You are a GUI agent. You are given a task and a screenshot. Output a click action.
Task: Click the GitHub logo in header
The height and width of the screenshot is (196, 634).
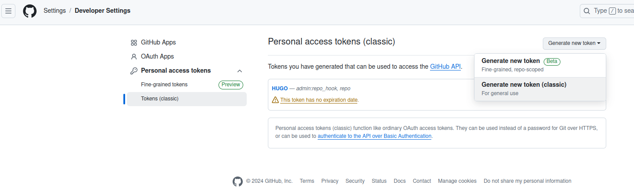[30, 11]
